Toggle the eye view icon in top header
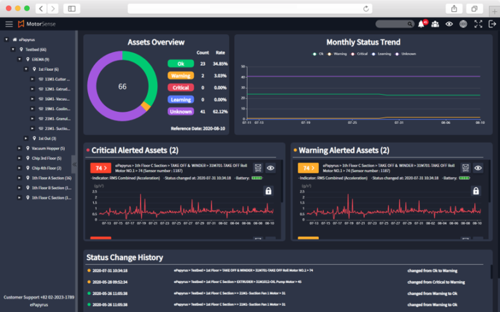500x312 pixels. point(449,24)
